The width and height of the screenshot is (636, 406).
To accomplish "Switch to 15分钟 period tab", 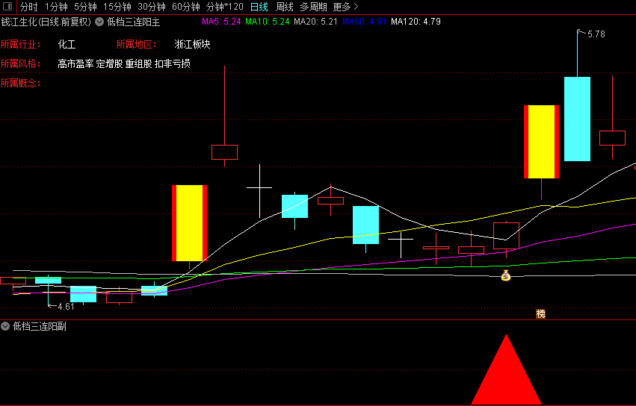I will tap(117, 7).
